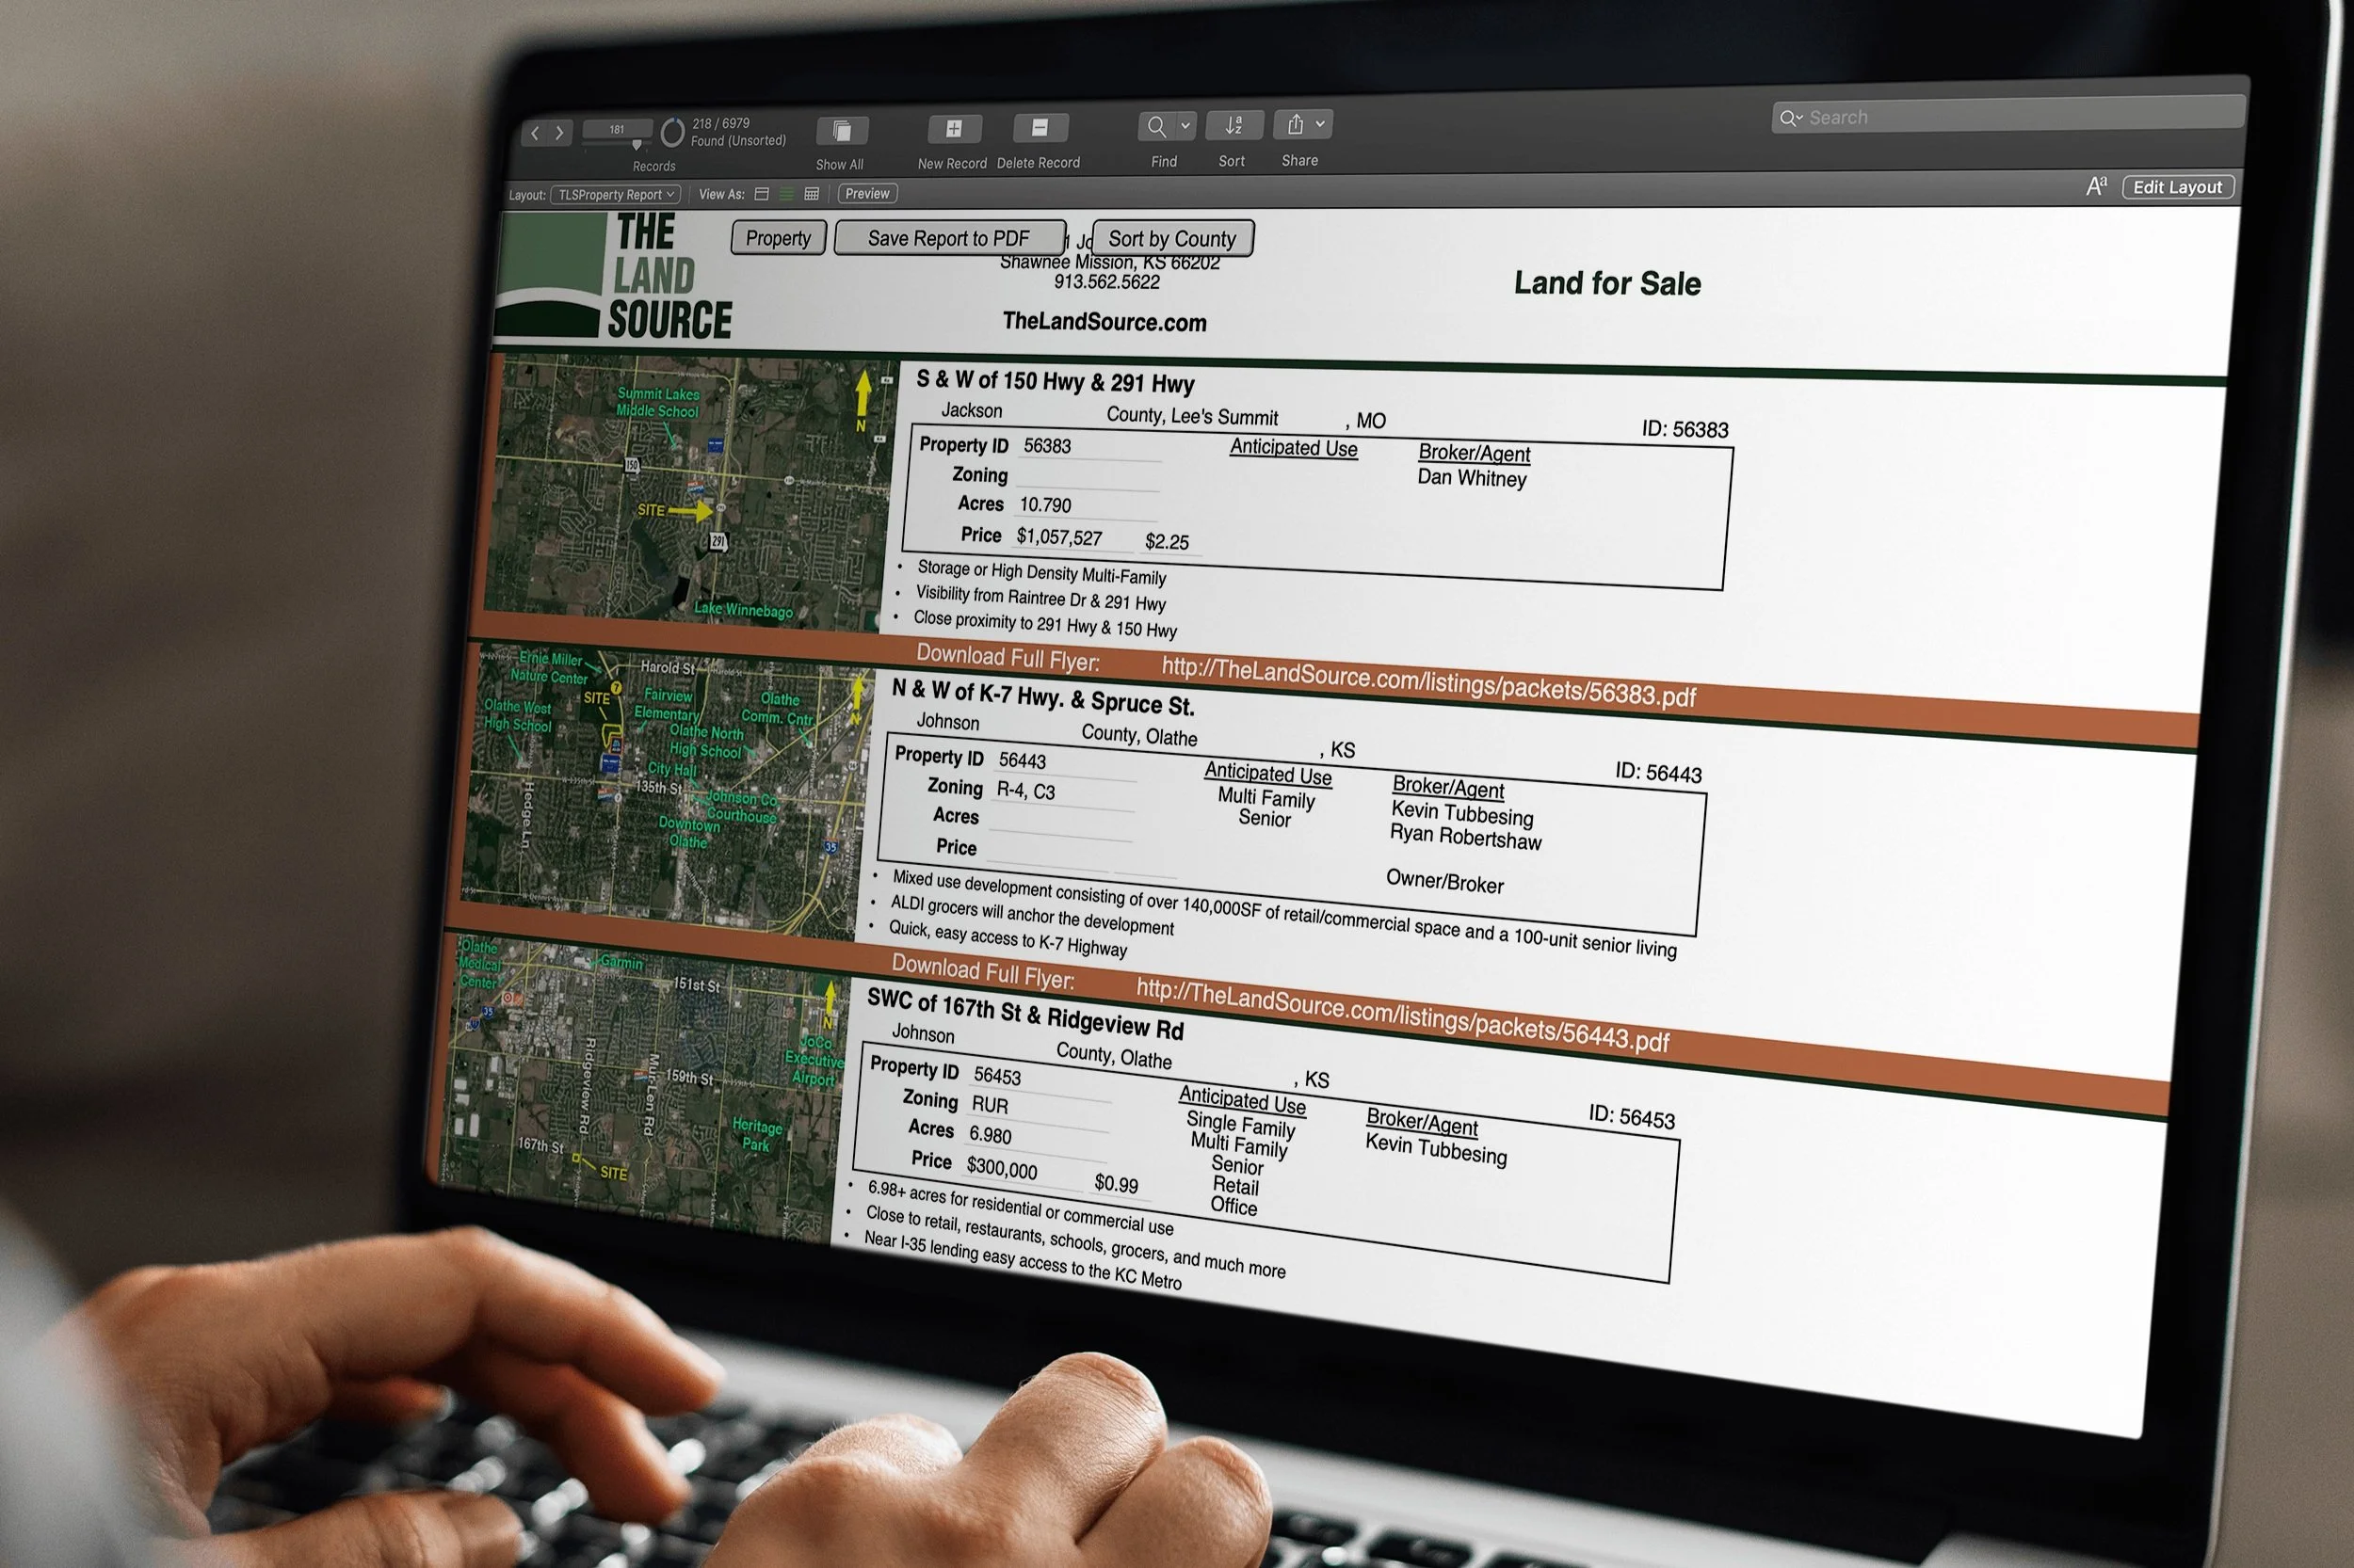This screenshot has width=2354, height=1568.
Task: Expand the Find options arrow
Action: [x=1185, y=126]
